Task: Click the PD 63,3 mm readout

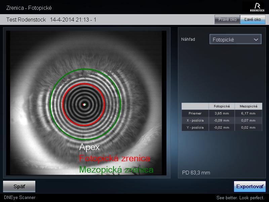Action: click(x=196, y=173)
